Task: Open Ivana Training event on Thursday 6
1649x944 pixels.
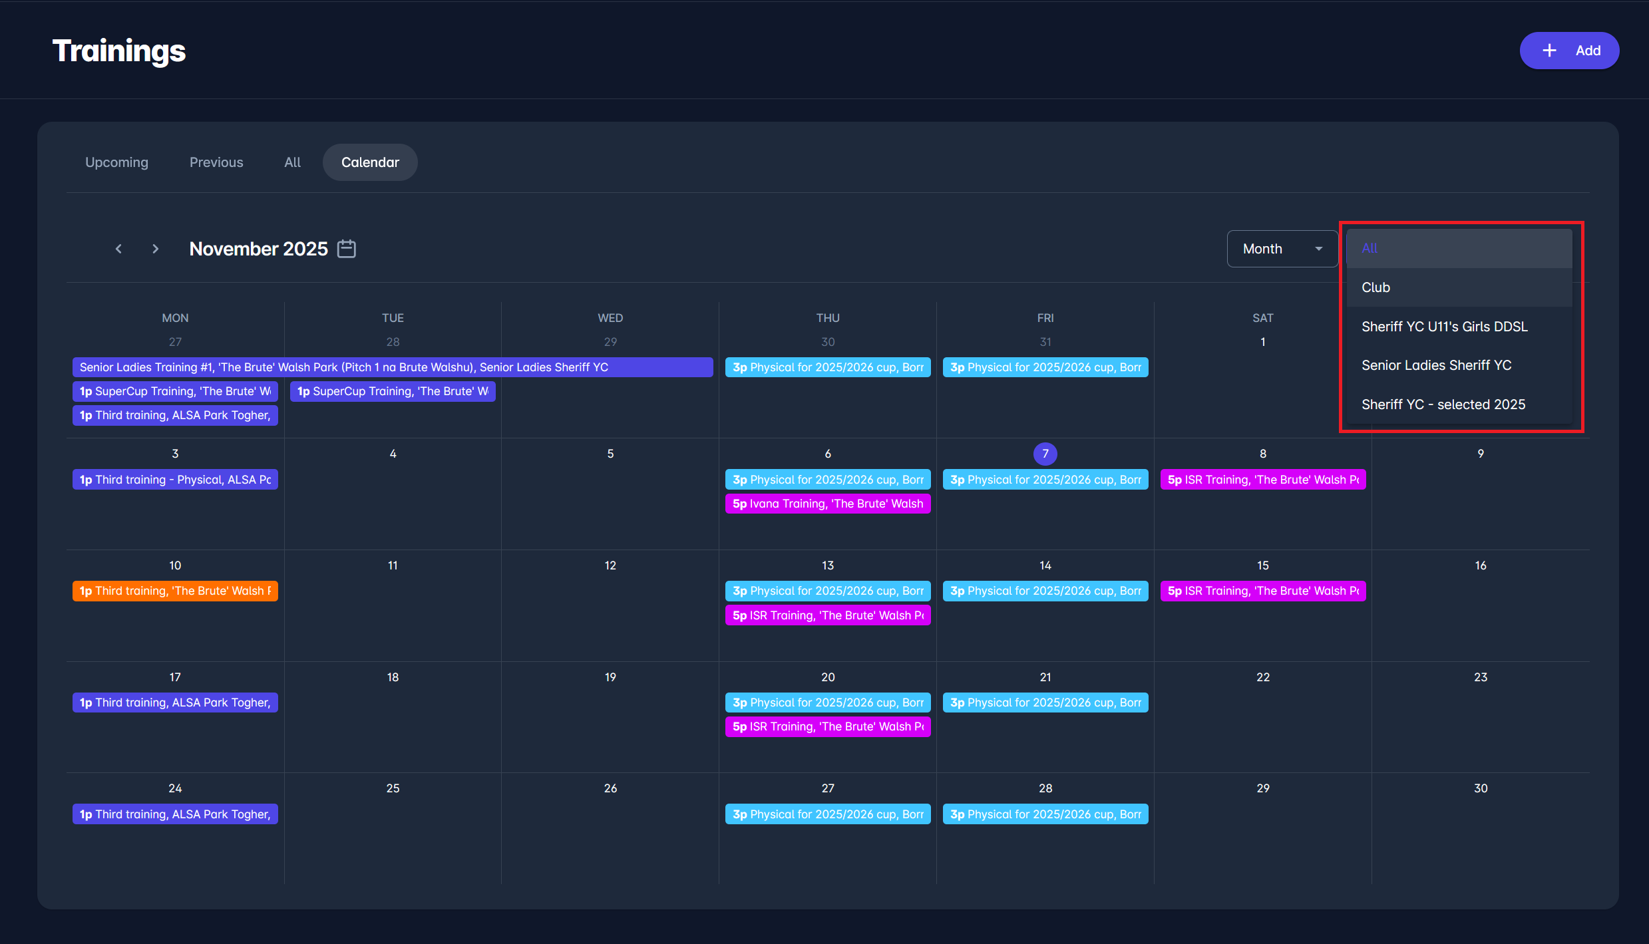Action: (827, 504)
